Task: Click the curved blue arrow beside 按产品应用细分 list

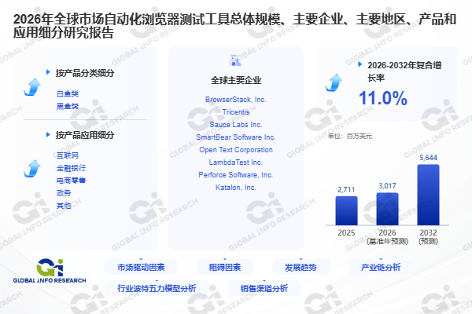Action: click(32, 168)
